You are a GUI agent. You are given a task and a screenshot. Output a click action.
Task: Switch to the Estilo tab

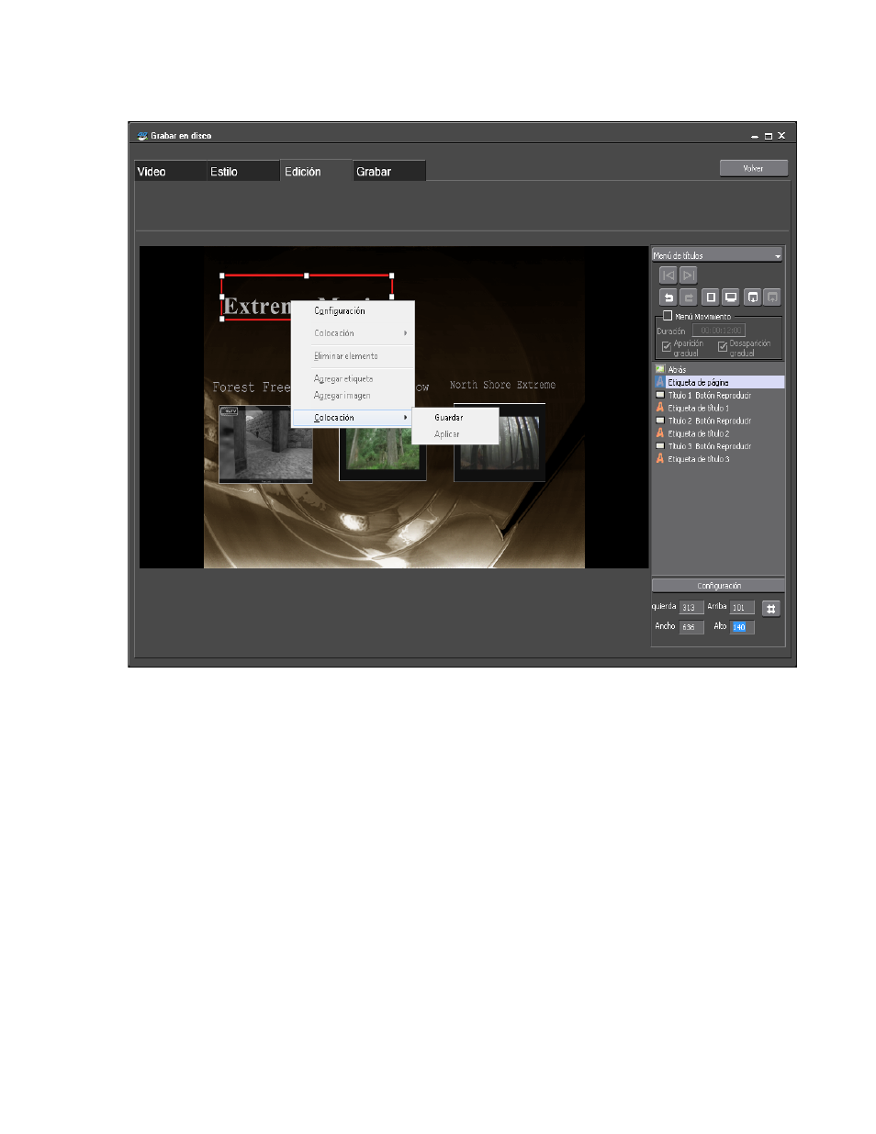tap(243, 172)
